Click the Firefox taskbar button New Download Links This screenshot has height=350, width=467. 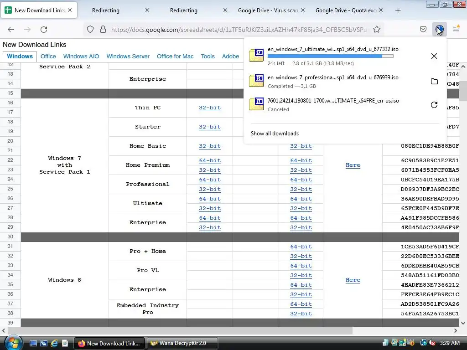pos(109,343)
